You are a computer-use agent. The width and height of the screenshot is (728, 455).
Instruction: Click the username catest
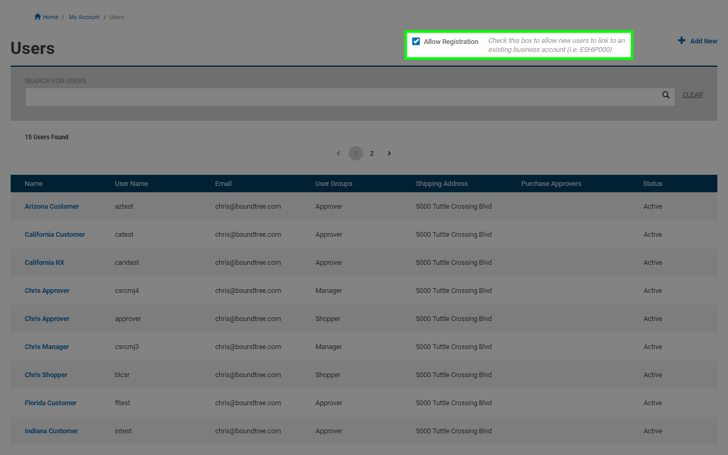click(x=124, y=235)
